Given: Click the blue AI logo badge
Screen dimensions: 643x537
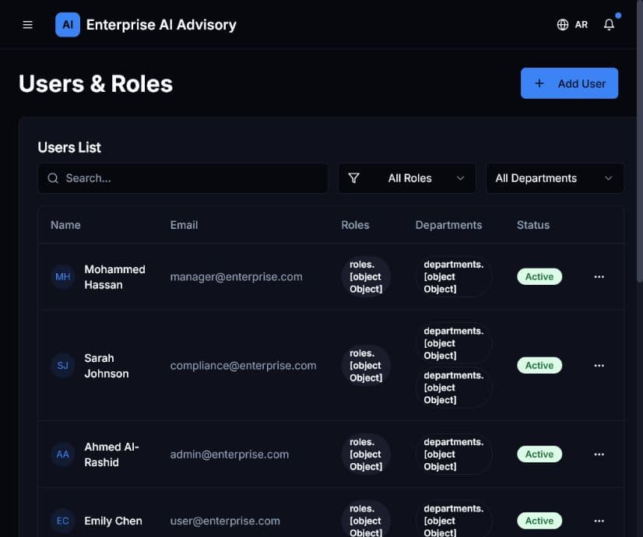Looking at the screenshot, I should (68, 25).
